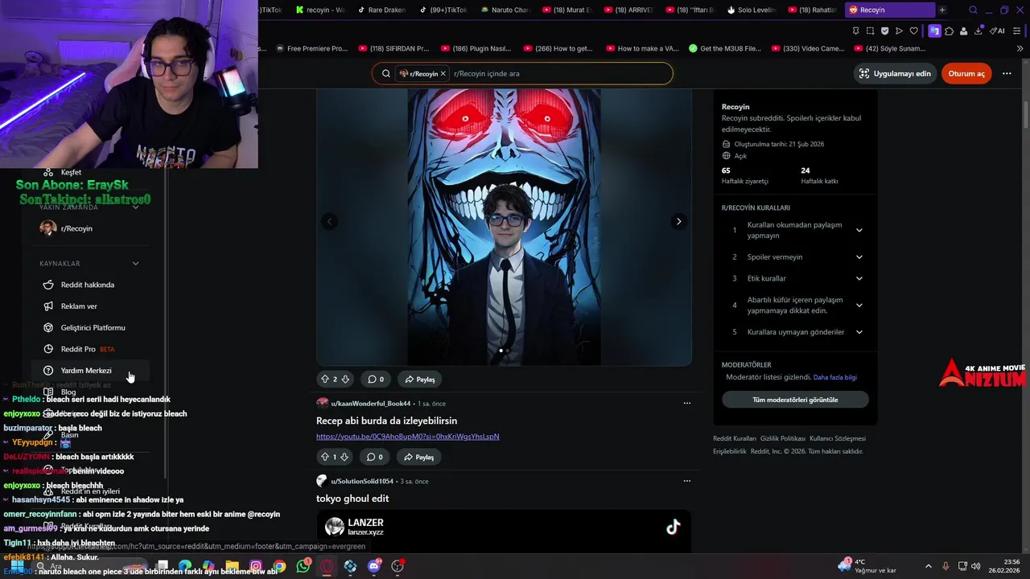Upvote the post with 2 votes
The height and width of the screenshot is (579, 1030).
pyautogui.click(x=325, y=379)
